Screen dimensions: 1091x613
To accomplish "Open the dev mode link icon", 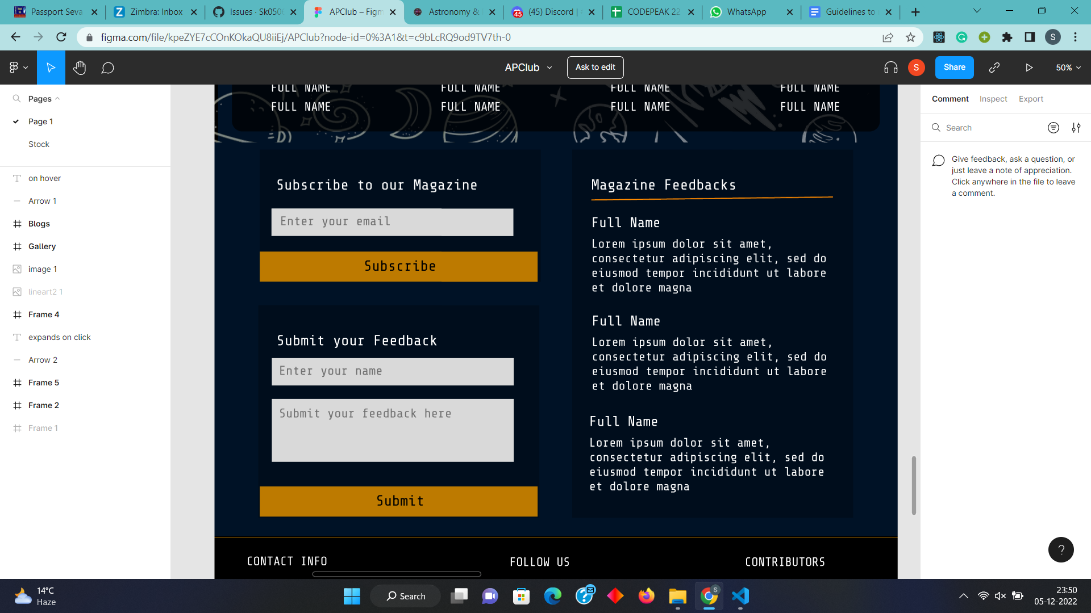I will pos(994,68).
